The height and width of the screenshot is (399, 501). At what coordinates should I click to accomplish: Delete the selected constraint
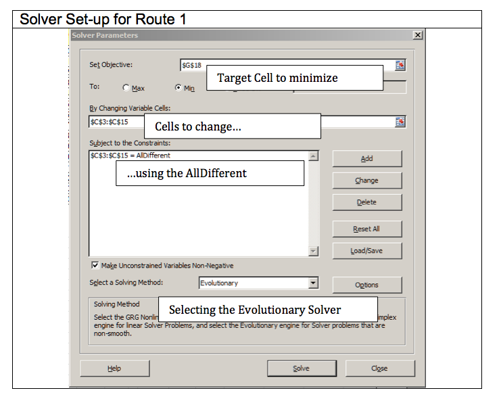(x=366, y=202)
